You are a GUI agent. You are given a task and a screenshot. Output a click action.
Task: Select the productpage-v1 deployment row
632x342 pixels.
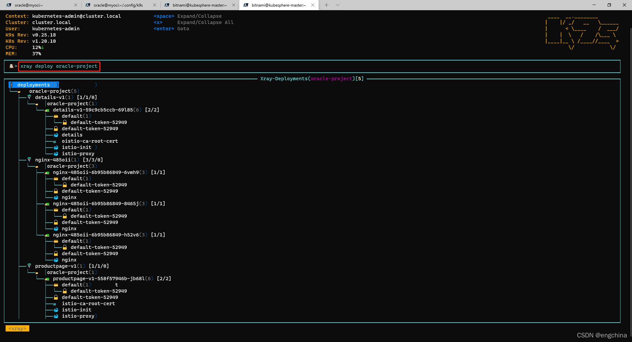pos(72,266)
